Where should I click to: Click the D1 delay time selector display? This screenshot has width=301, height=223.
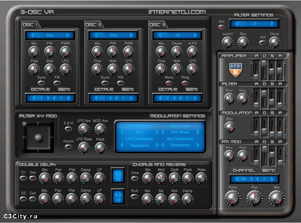pos(118,175)
